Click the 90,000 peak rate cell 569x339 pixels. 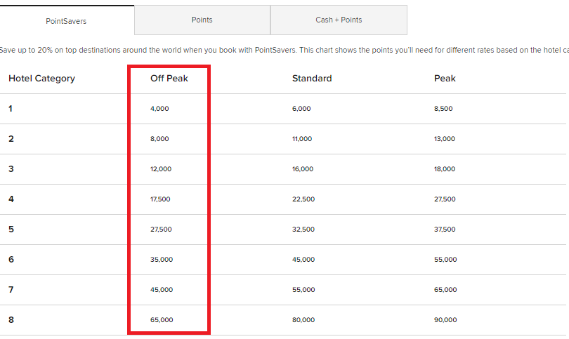pos(445,320)
